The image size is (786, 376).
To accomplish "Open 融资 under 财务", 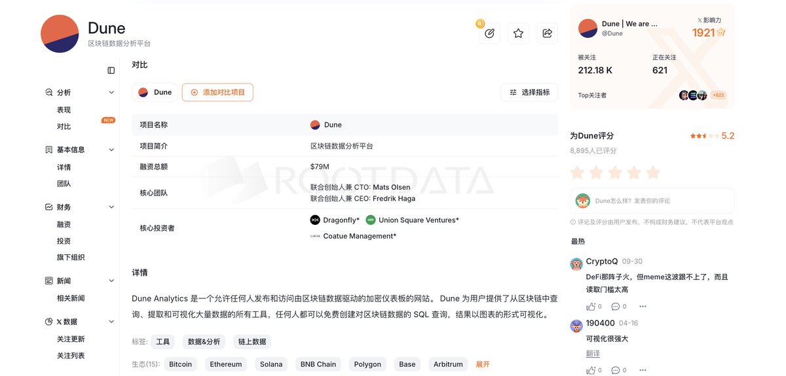I will 64,224.
